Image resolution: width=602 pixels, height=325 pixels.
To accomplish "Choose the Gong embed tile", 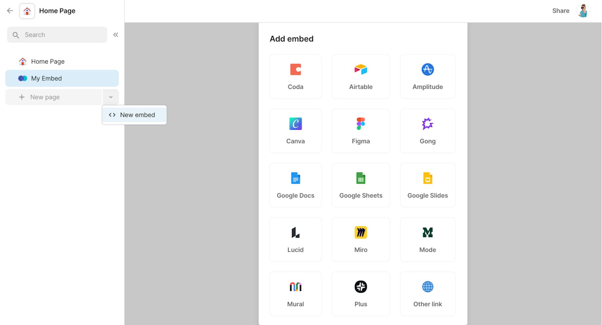I will click(427, 131).
